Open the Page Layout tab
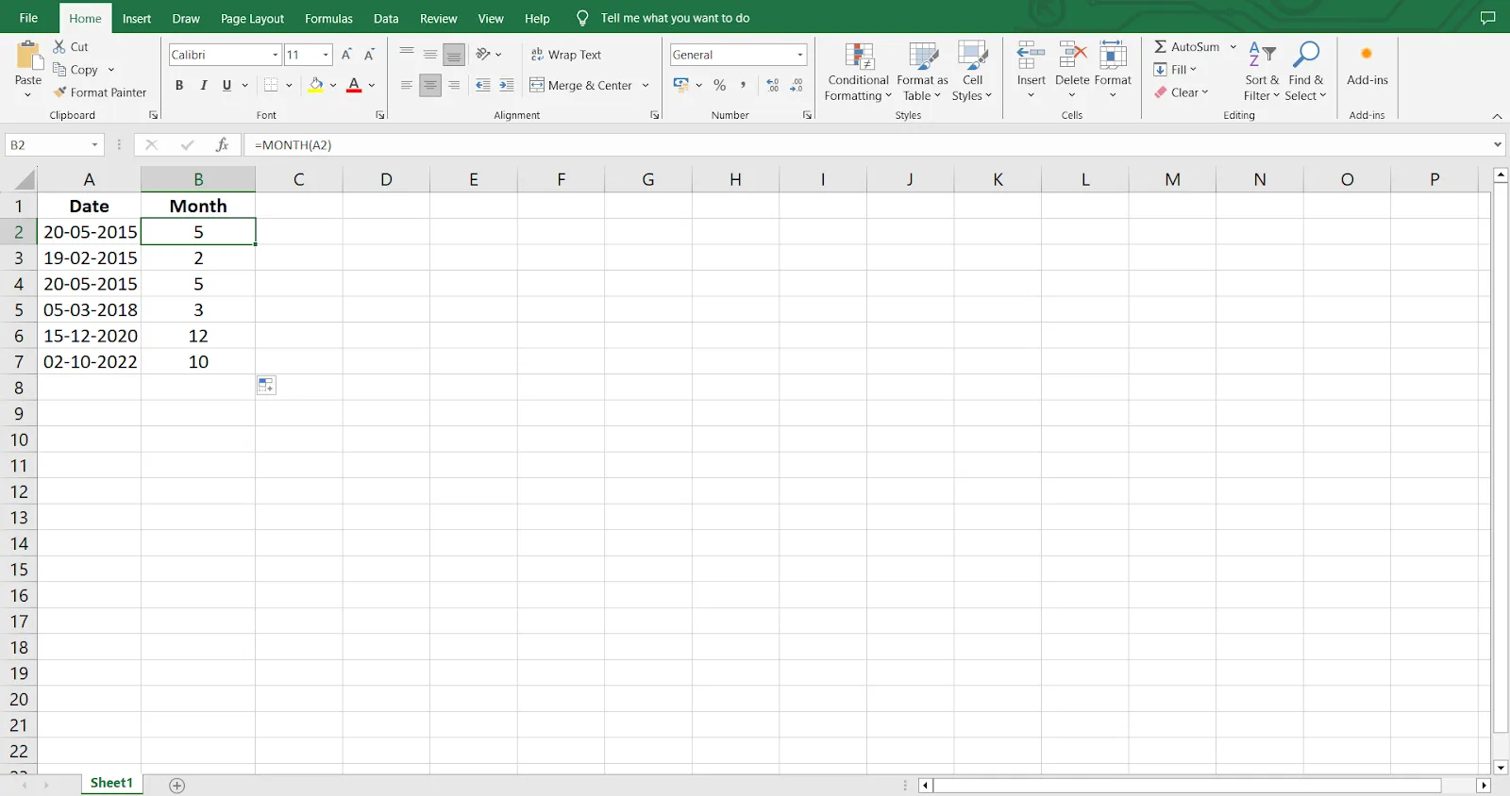This screenshot has height=796, width=1510. 252,18
